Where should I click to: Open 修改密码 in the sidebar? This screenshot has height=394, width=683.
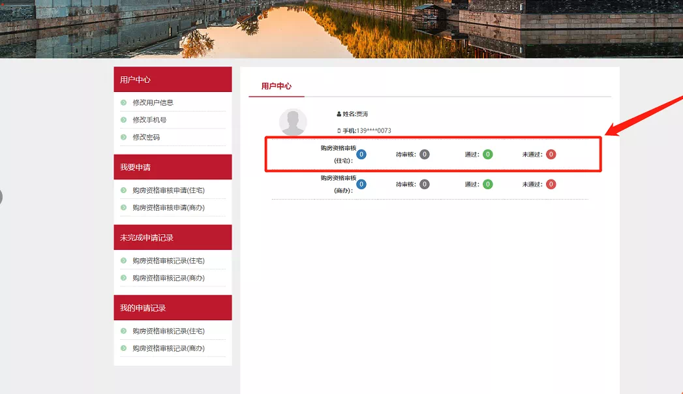click(x=146, y=138)
